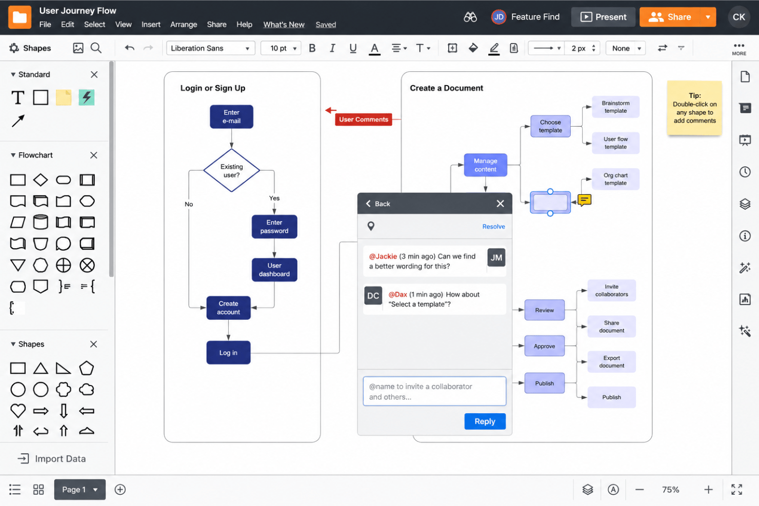
Task: Open the File menu
Action: coord(45,25)
